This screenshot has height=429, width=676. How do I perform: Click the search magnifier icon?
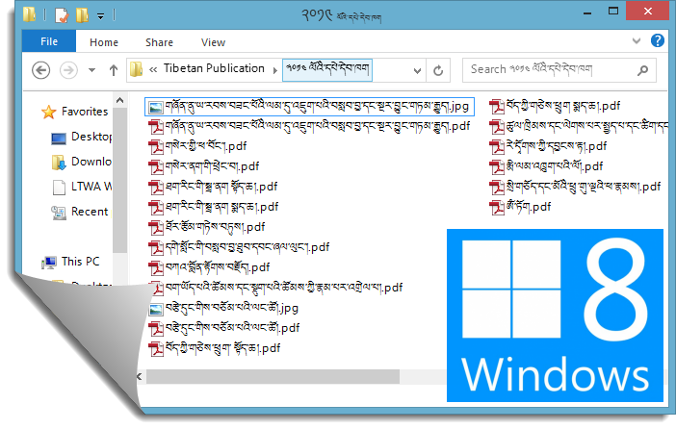pyautogui.click(x=643, y=70)
